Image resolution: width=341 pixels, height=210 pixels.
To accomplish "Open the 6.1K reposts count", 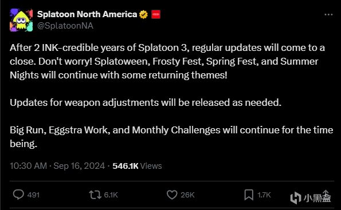I will point(111,195).
